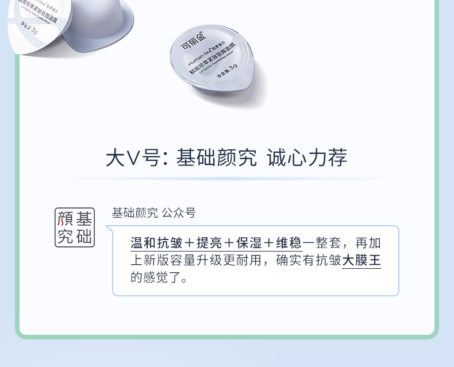Click the 可丽金 brand name on capsule
This screenshot has height=367, width=454.
[x=194, y=41]
